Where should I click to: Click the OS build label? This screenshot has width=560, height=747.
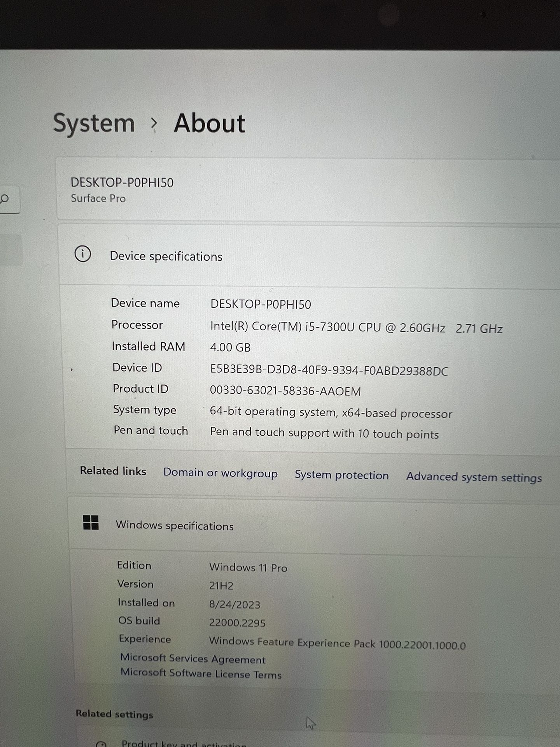click(x=139, y=621)
